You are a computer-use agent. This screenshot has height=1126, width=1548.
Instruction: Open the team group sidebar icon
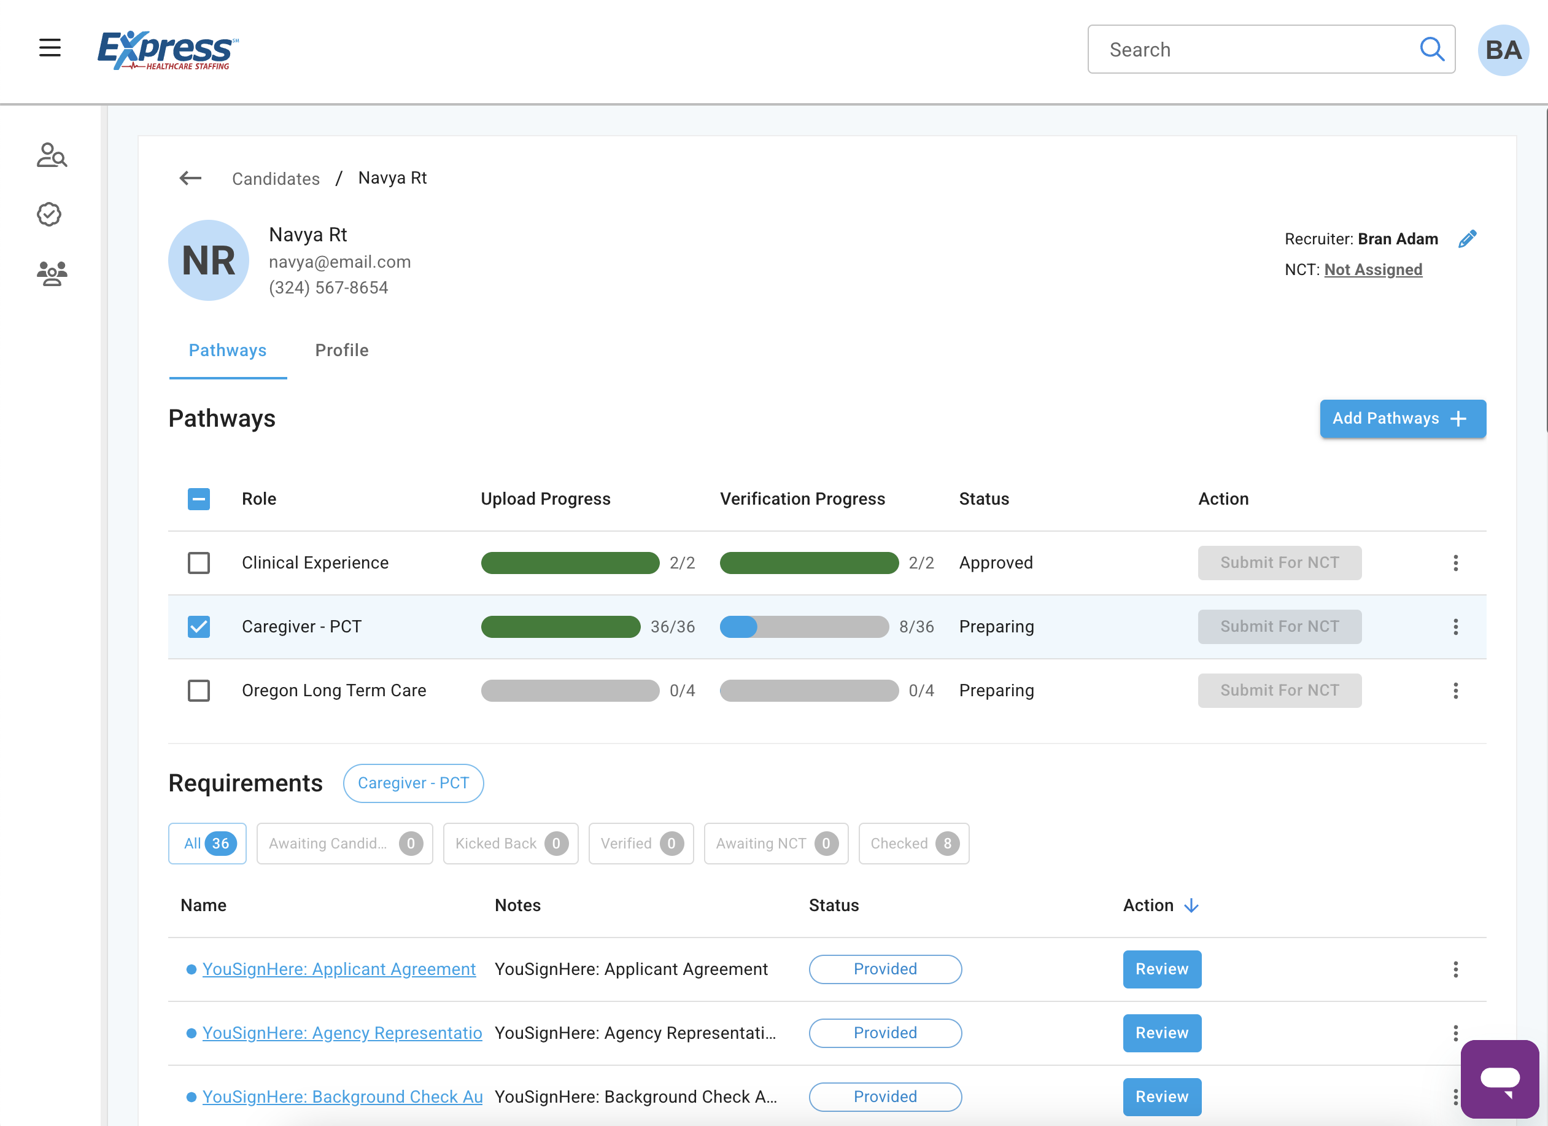point(51,274)
